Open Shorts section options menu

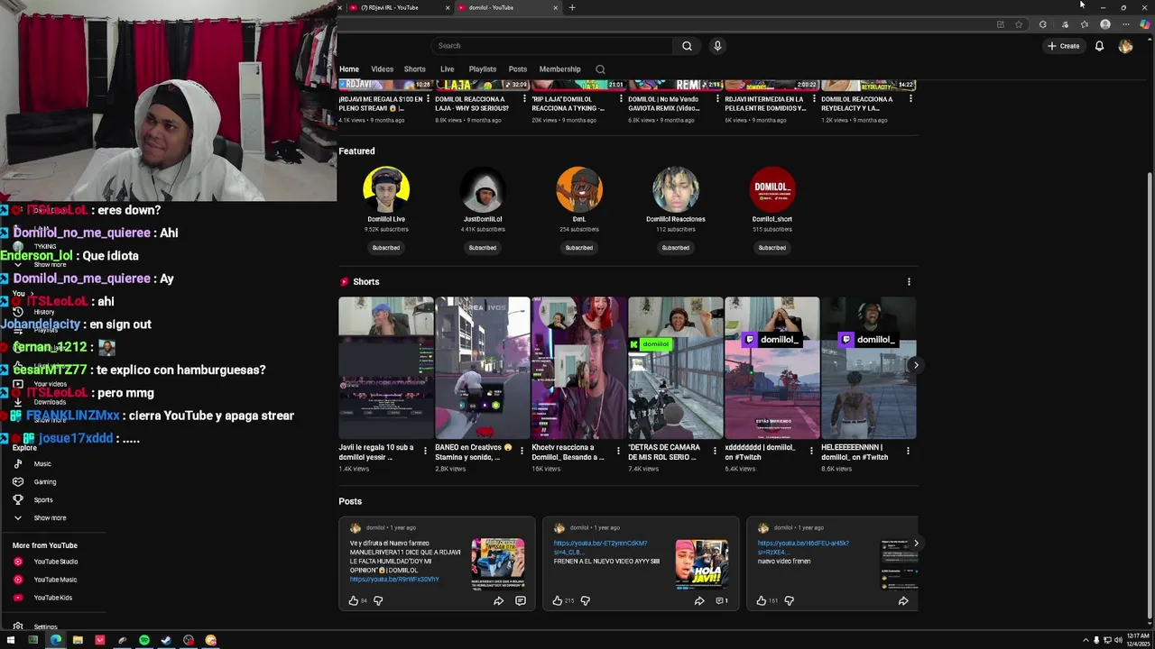pos(909,282)
